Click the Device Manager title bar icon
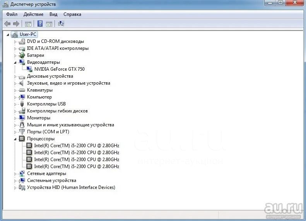This screenshot has width=306, height=221. coord(5,4)
